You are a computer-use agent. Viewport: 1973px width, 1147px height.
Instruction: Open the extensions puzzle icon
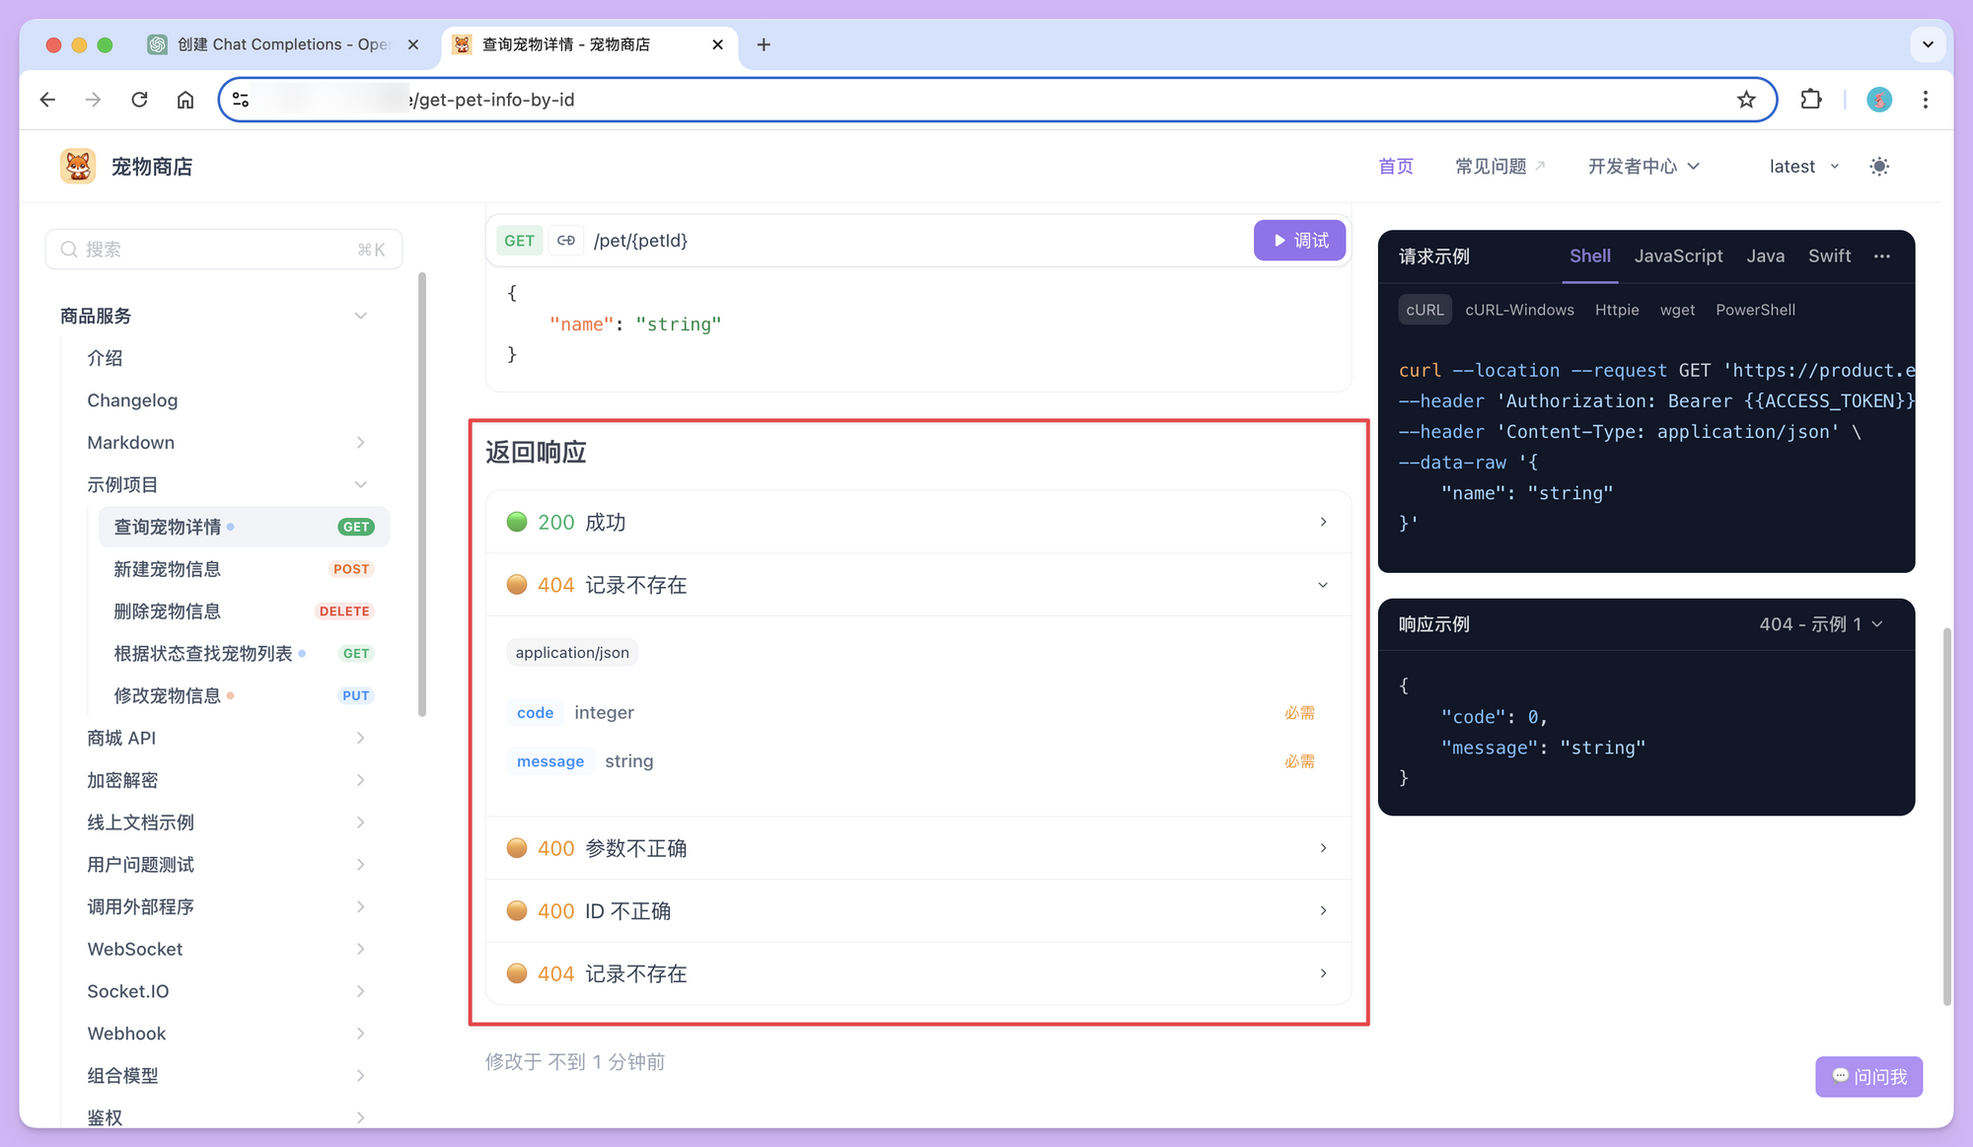1810,100
